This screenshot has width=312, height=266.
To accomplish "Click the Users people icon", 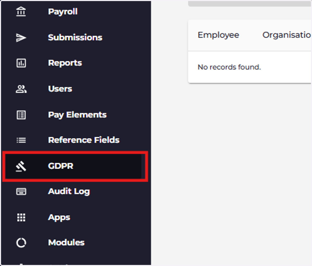I will point(21,89).
